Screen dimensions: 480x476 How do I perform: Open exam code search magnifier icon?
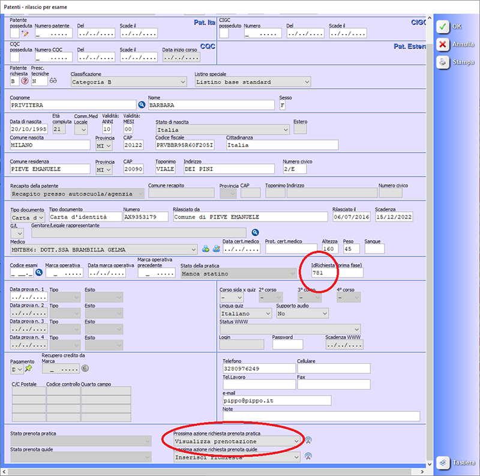click(x=39, y=273)
